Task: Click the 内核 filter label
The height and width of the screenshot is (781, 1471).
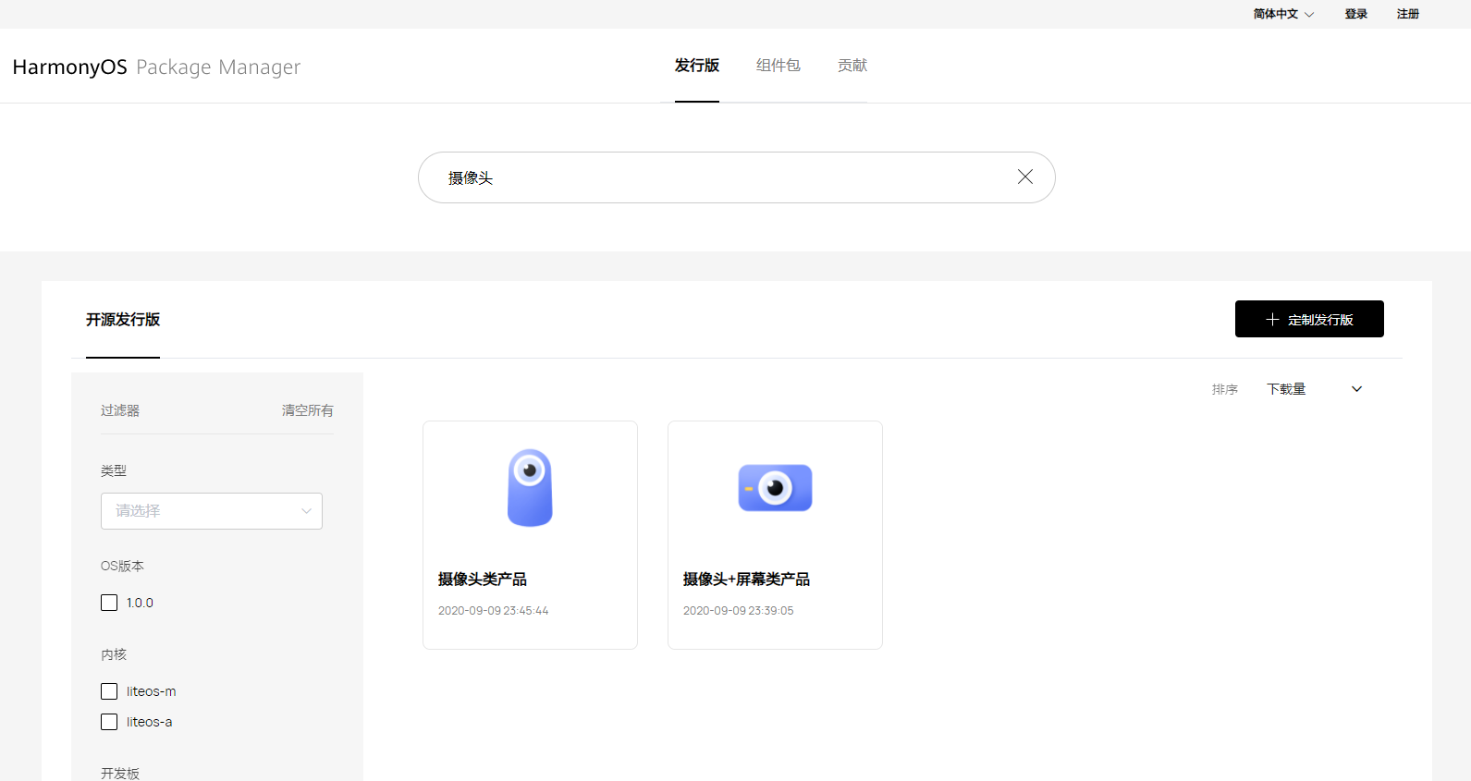Action: pos(114,654)
